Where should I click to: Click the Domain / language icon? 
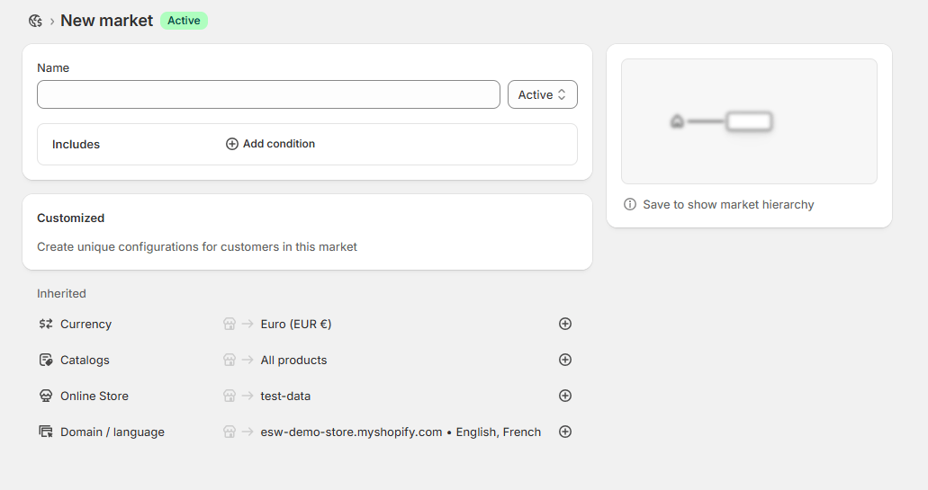[x=46, y=432]
